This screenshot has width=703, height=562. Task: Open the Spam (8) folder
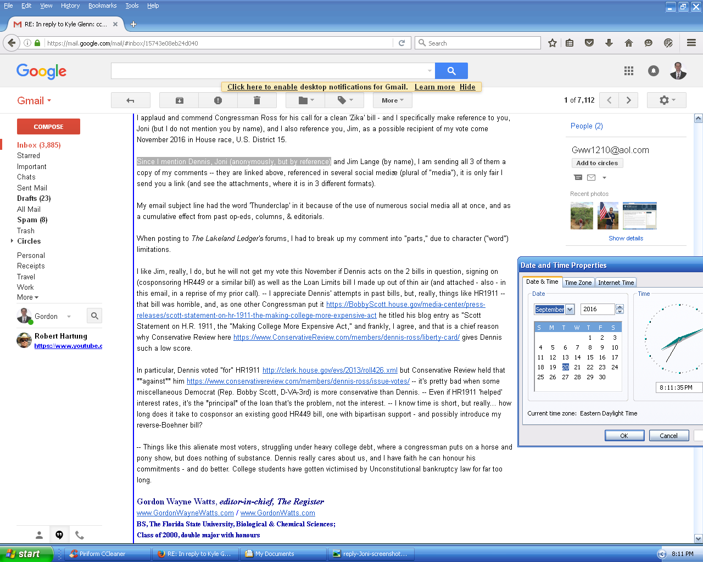(32, 220)
